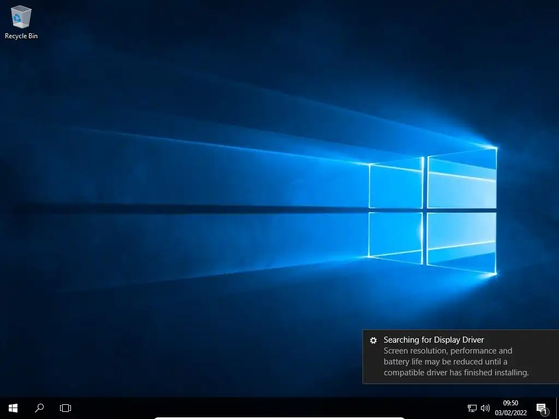Viewport: 559px width, 419px height.
Task: Open Action Center notifications icon
Action: [x=543, y=409]
